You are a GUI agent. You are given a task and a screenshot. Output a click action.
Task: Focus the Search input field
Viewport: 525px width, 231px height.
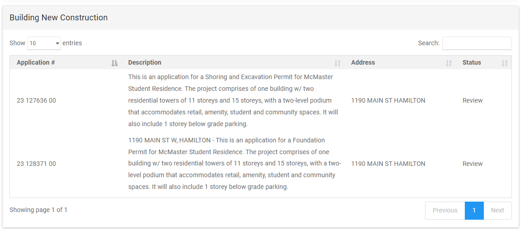pyautogui.click(x=477, y=43)
